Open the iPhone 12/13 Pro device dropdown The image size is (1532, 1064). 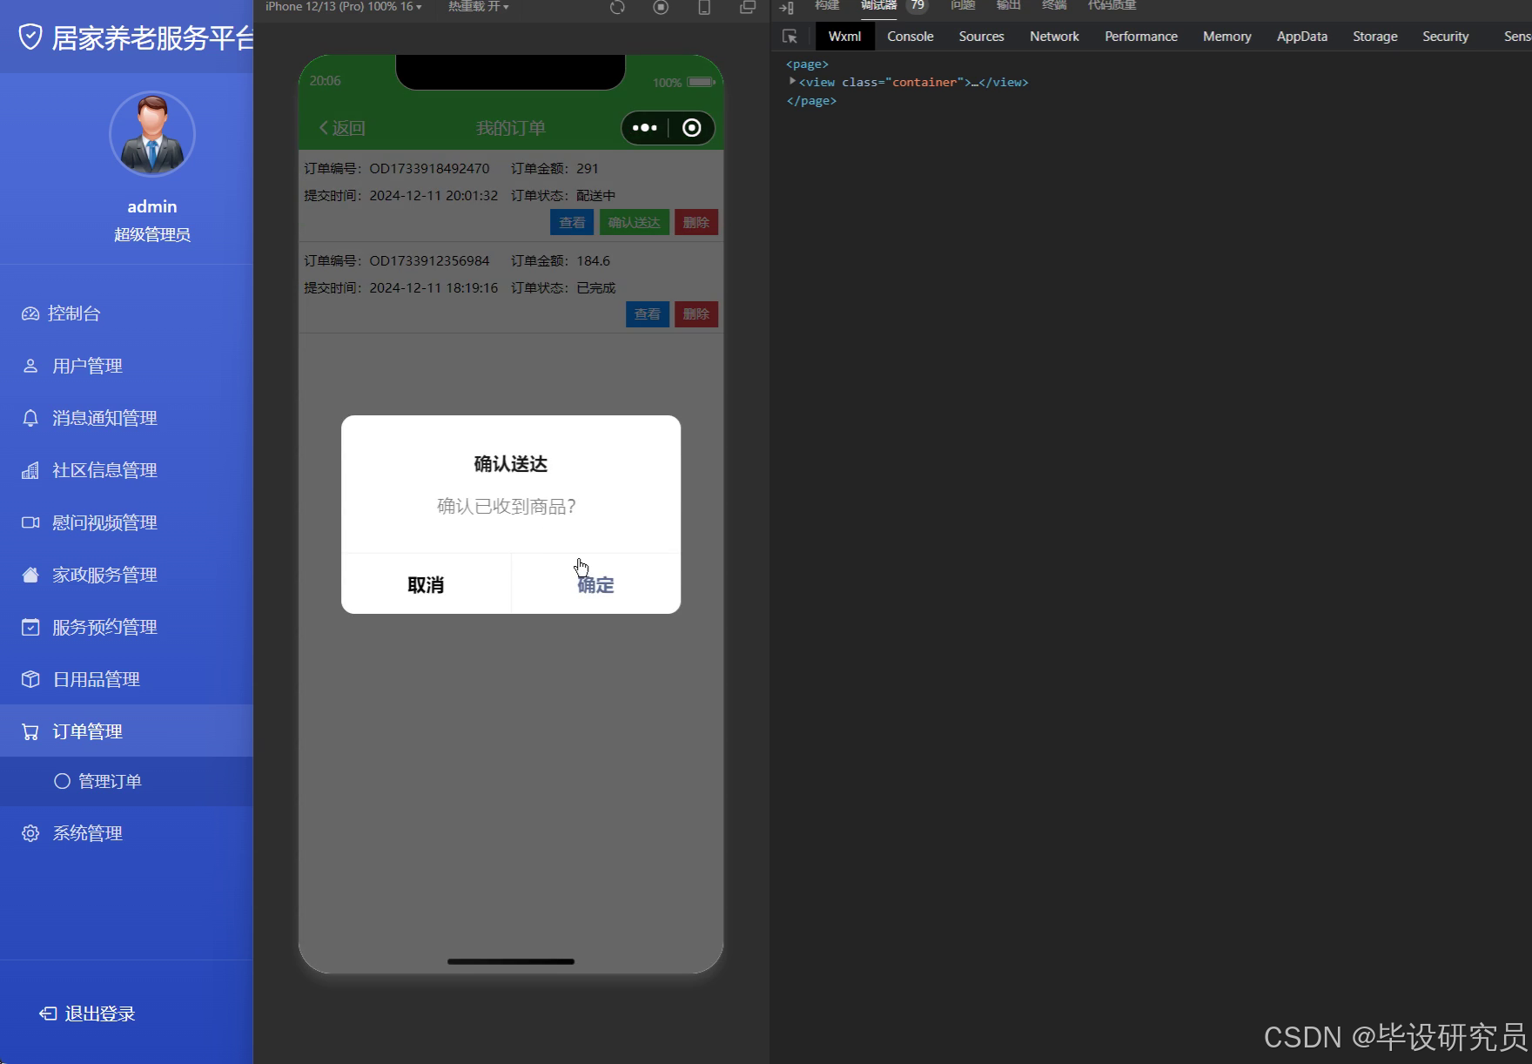tap(344, 6)
